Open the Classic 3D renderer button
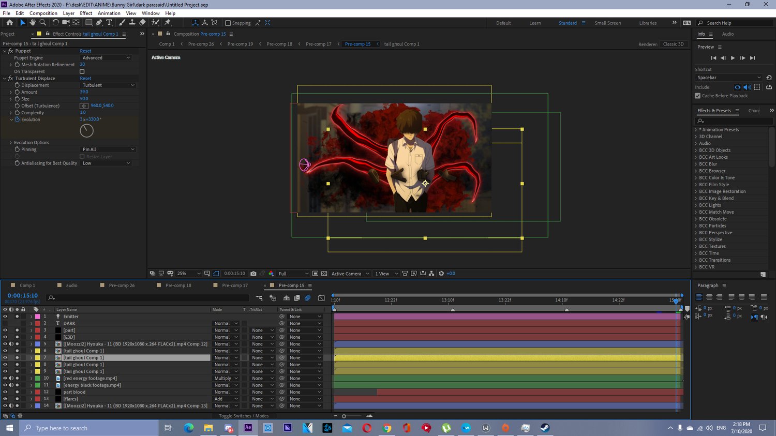The width and height of the screenshot is (776, 436). tap(673, 44)
